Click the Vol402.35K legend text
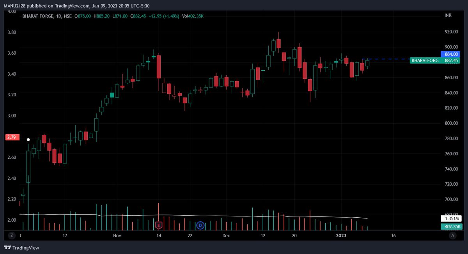The width and height of the screenshot is (468, 254). 193,16
